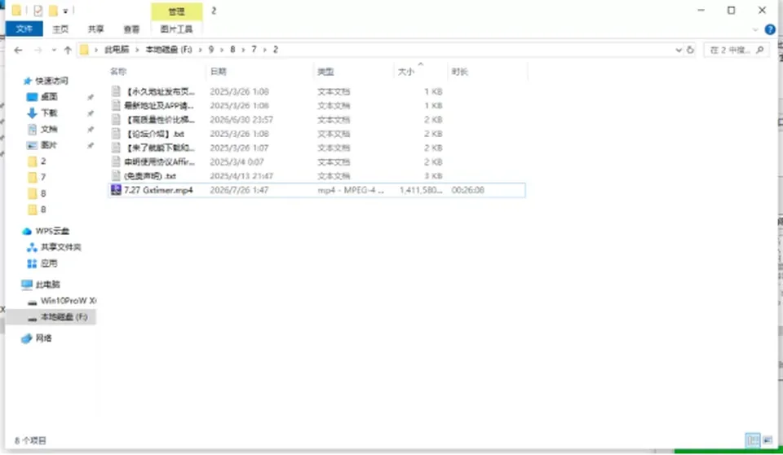Click the type cell mp4 - MPEG-4 ...
The width and height of the screenshot is (783, 455).
coord(351,190)
